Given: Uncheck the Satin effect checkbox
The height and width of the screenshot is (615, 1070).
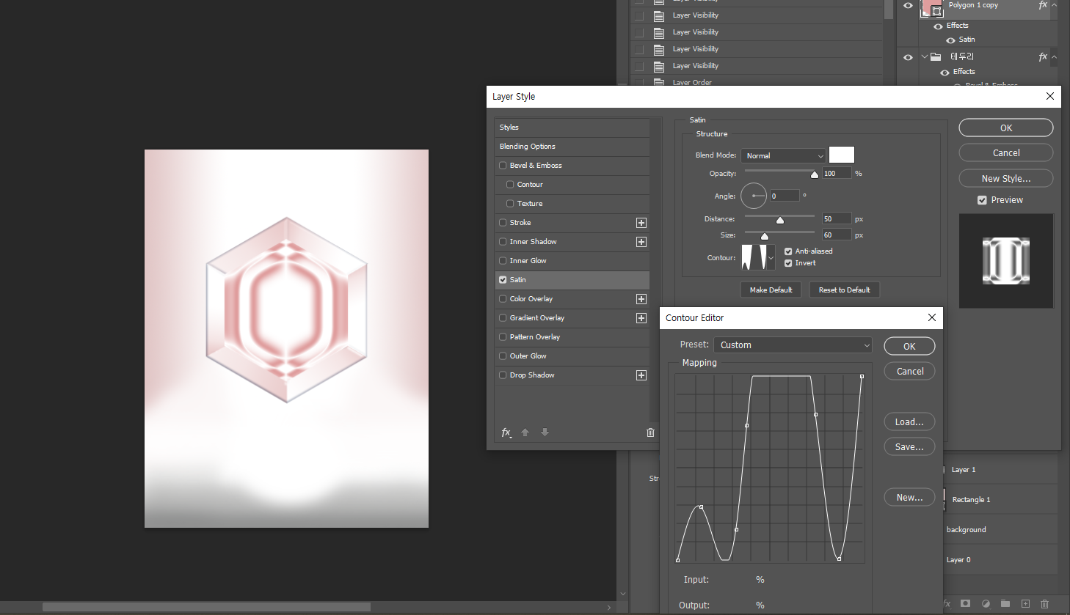Looking at the screenshot, I should [x=503, y=280].
